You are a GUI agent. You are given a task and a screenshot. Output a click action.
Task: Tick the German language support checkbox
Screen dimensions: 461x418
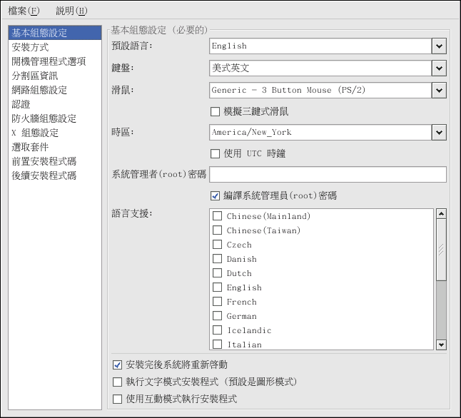click(218, 316)
